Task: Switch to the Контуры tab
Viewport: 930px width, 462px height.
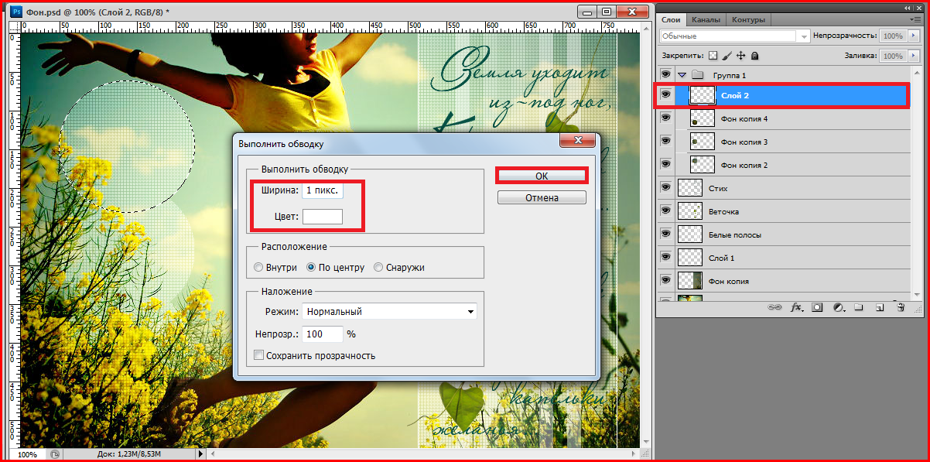Action: click(748, 20)
